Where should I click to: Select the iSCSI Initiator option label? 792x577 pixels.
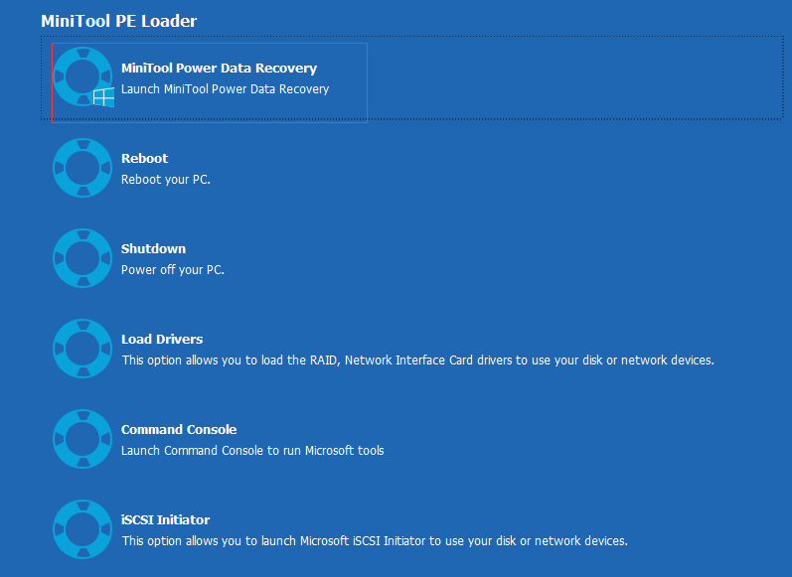[165, 520]
